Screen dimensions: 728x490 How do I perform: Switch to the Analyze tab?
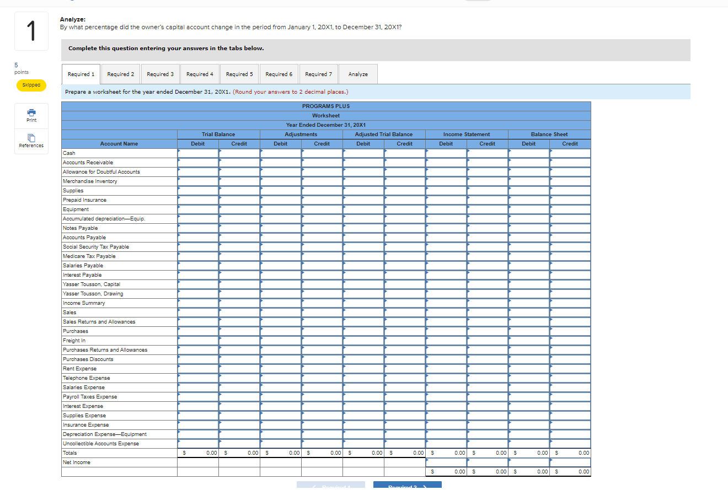click(x=358, y=74)
